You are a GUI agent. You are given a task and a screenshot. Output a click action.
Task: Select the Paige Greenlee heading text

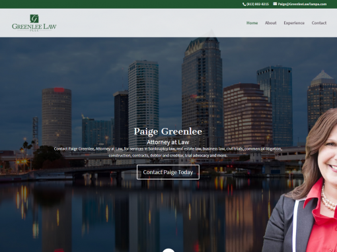[x=168, y=131]
